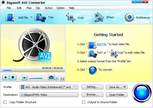Select the Crop tool in toolbar
153x108 pixels.
tap(71, 17)
